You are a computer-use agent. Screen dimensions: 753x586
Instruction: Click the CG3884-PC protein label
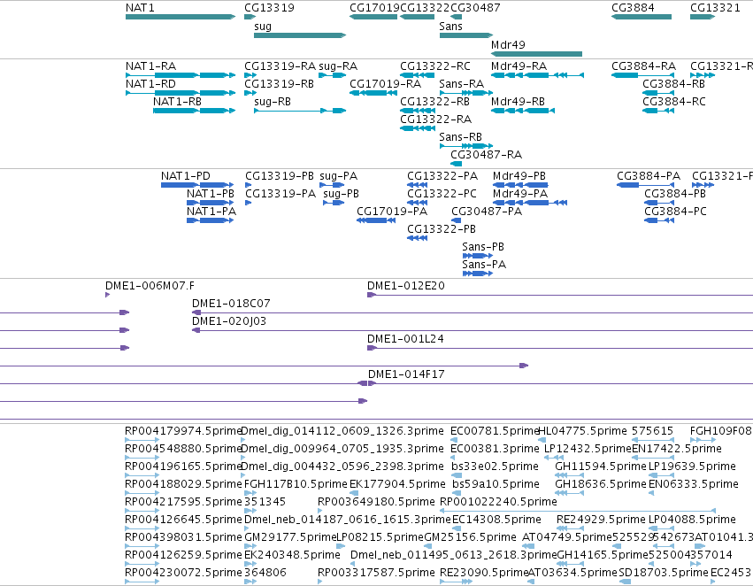pyautogui.click(x=675, y=212)
